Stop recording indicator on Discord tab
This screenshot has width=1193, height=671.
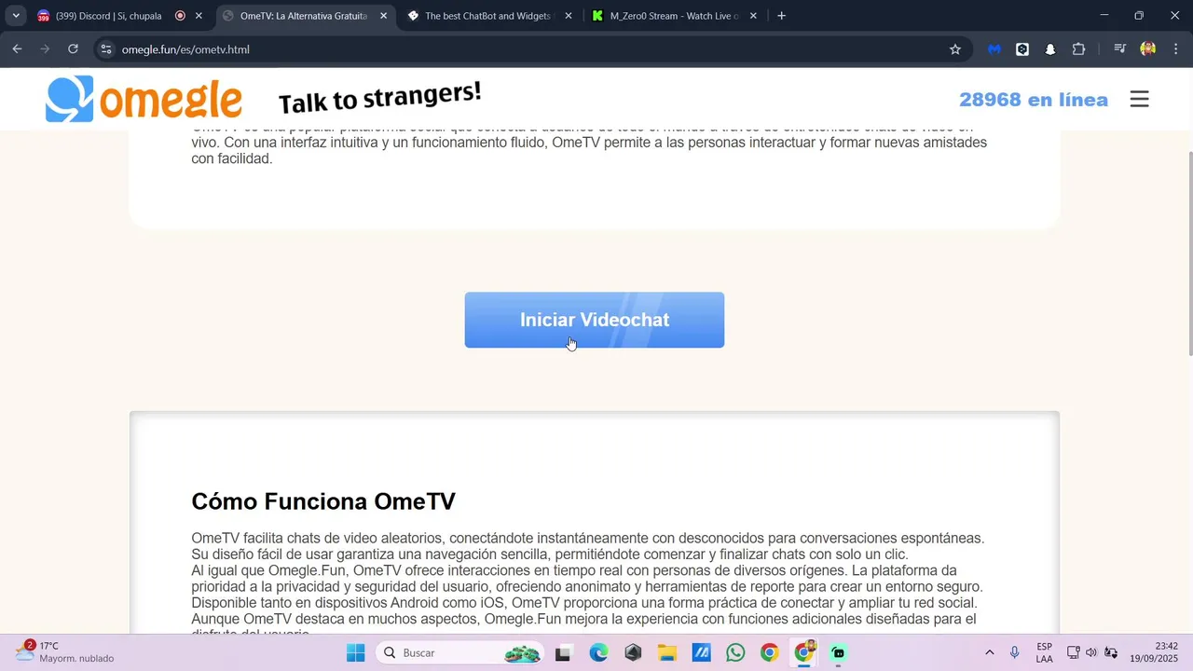pos(180,16)
